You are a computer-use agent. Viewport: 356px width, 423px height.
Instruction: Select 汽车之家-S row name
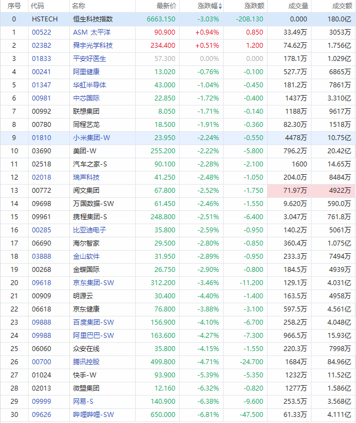pyautogui.click(x=90, y=164)
